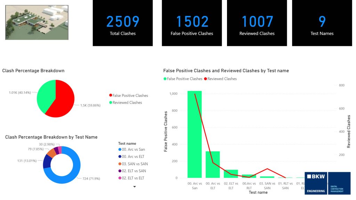Click red False Positive Clashes pie legend marker
The width and height of the screenshot is (356, 200).
[111, 95]
